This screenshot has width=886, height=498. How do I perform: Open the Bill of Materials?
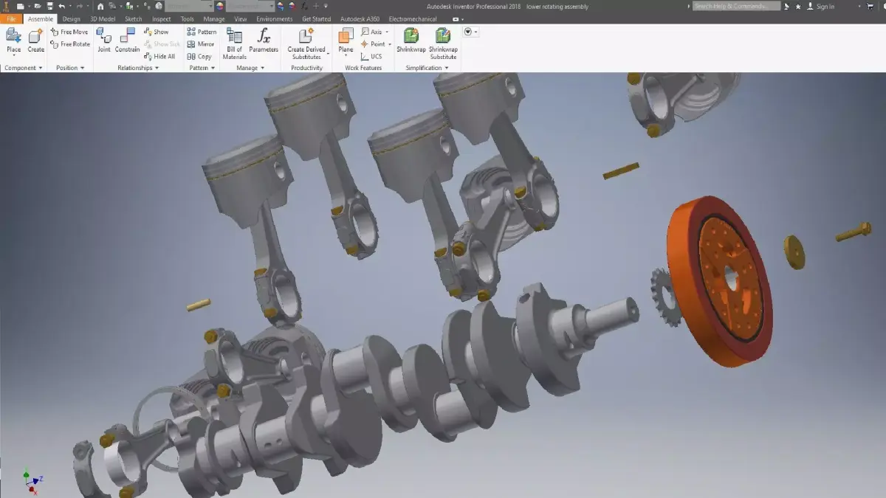[x=234, y=44]
